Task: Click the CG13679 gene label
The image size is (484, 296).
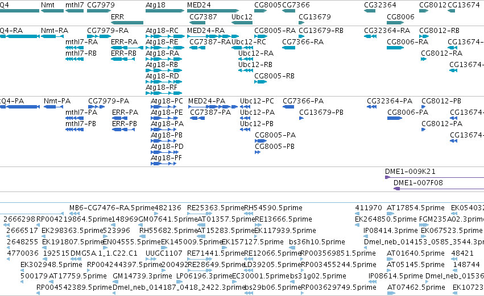Action: pos(315,16)
